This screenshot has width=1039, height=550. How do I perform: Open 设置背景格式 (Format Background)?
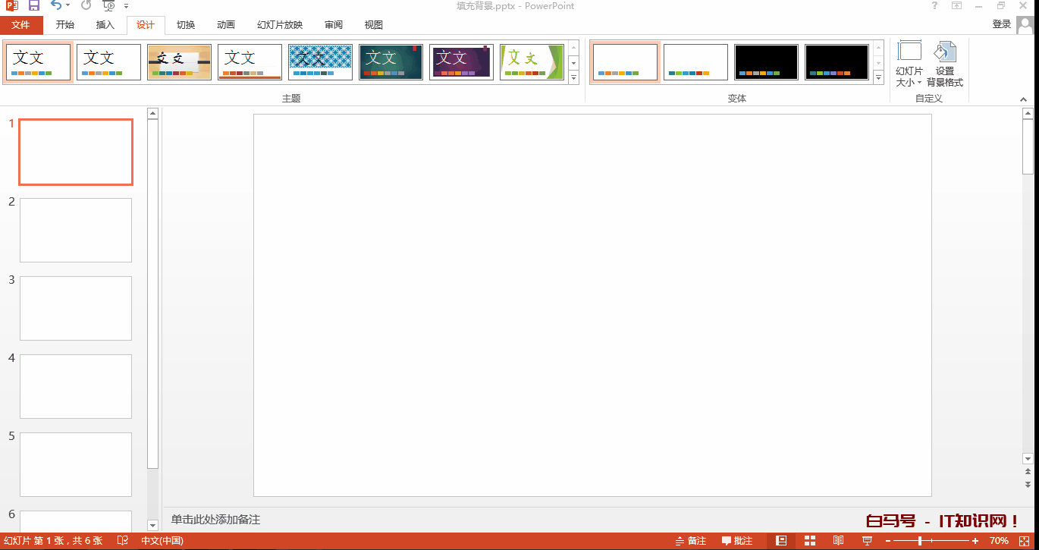[x=944, y=64]
